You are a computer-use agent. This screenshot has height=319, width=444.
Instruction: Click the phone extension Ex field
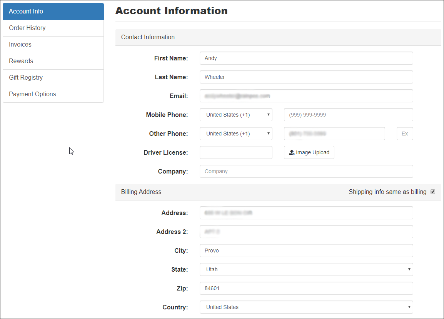pyautogui.click(x=405, y=134)
